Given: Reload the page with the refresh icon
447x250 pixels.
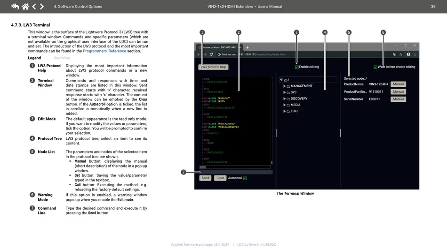Looking at the screenshot, I should (211, 54).
